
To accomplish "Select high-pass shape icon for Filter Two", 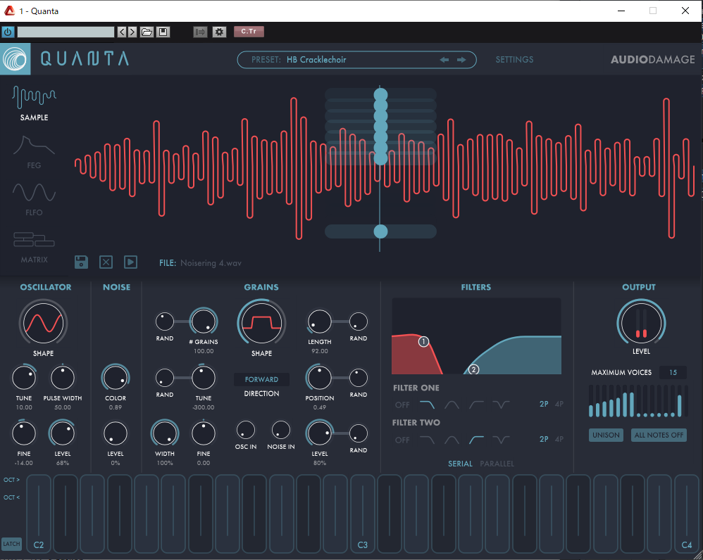I will point(476,440).
